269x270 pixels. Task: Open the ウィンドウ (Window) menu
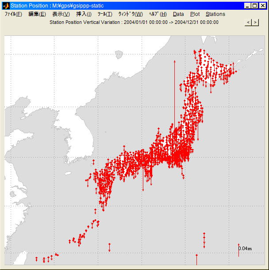131,14
